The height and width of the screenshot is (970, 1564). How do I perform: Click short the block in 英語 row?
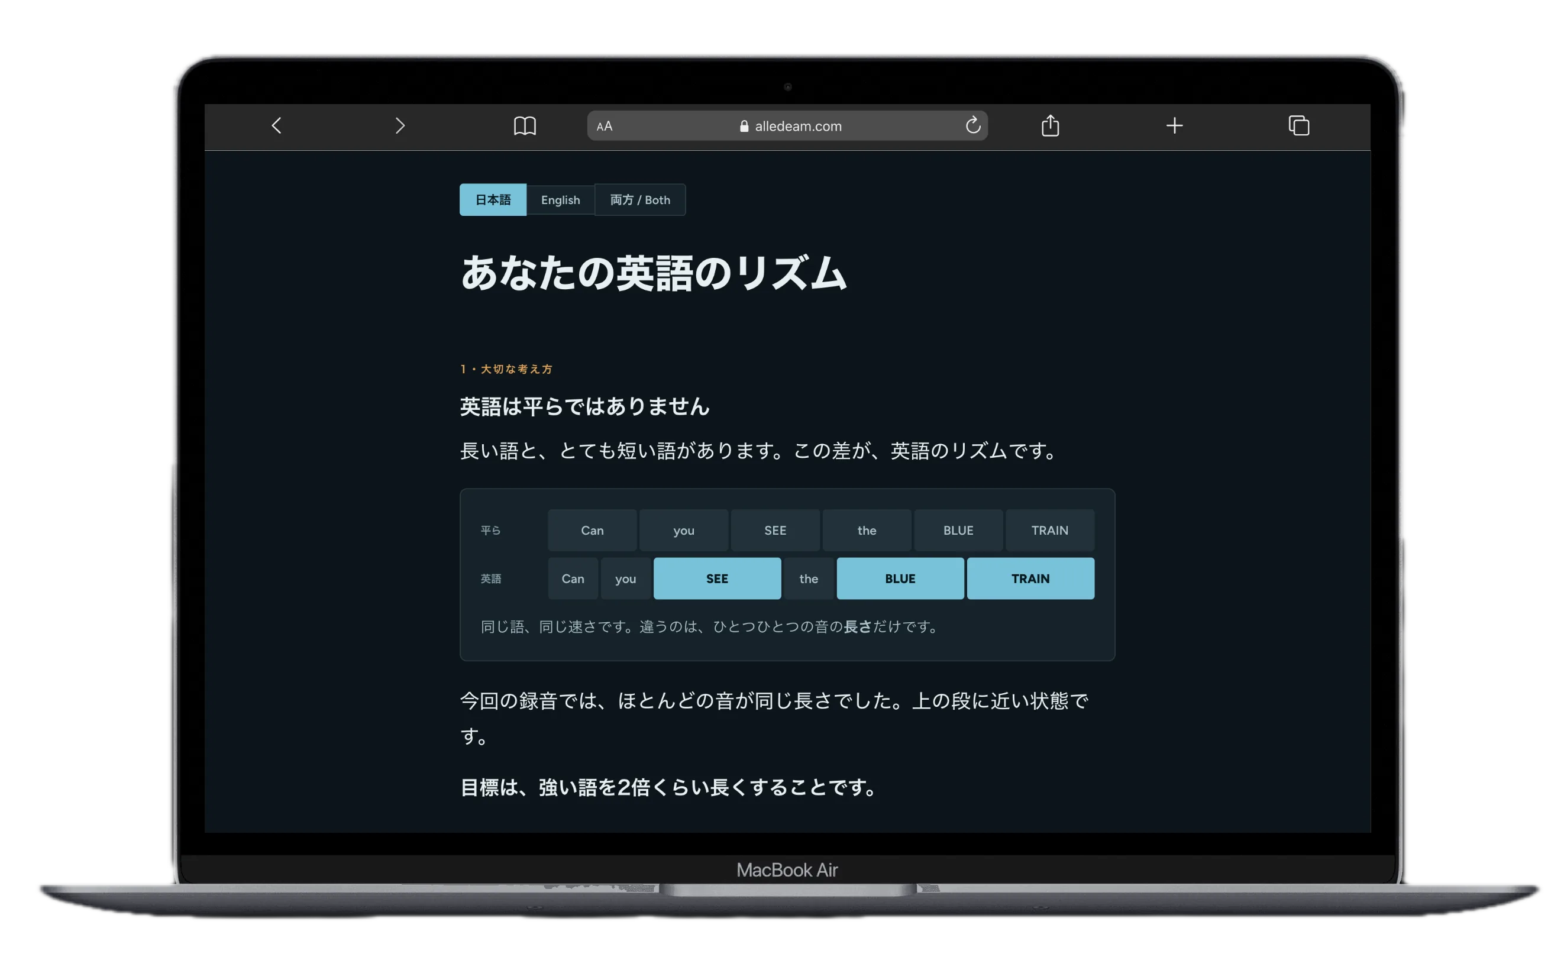click(808, 578)
